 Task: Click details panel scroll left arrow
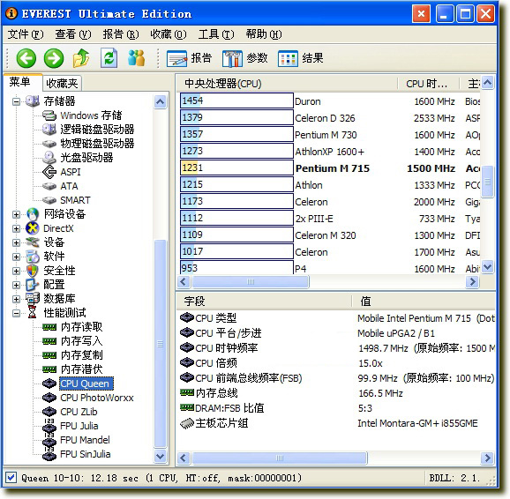pos(184,458)
